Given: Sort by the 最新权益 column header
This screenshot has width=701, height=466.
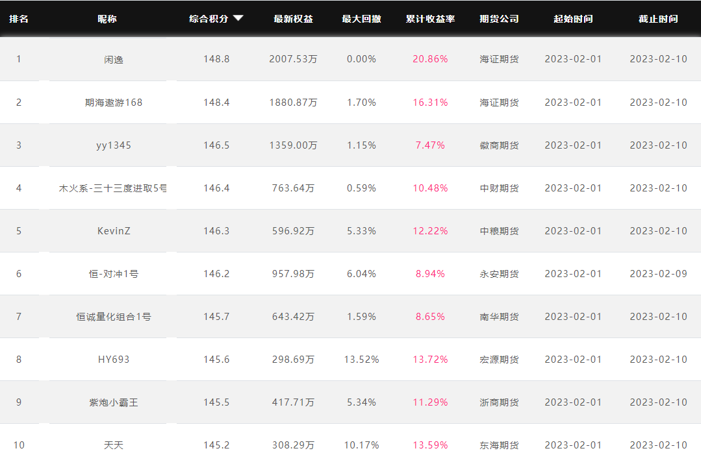Looking at the screenshot, I should 293,19.
